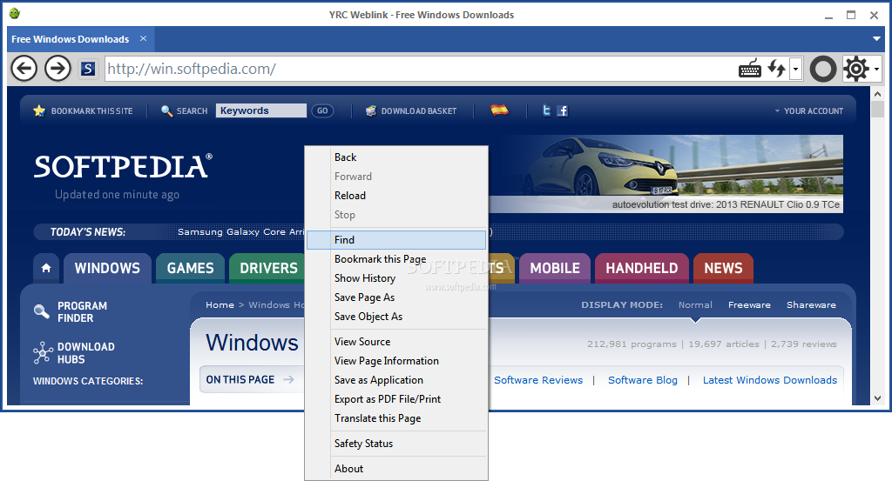Screen dimensions: 892x481
Task: Click the On This Page arrow expander
Action: pyautogui.click(x=288, y=379)
